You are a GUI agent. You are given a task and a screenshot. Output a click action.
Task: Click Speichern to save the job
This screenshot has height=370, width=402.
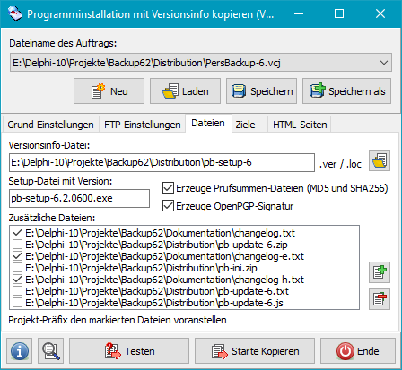261,91
